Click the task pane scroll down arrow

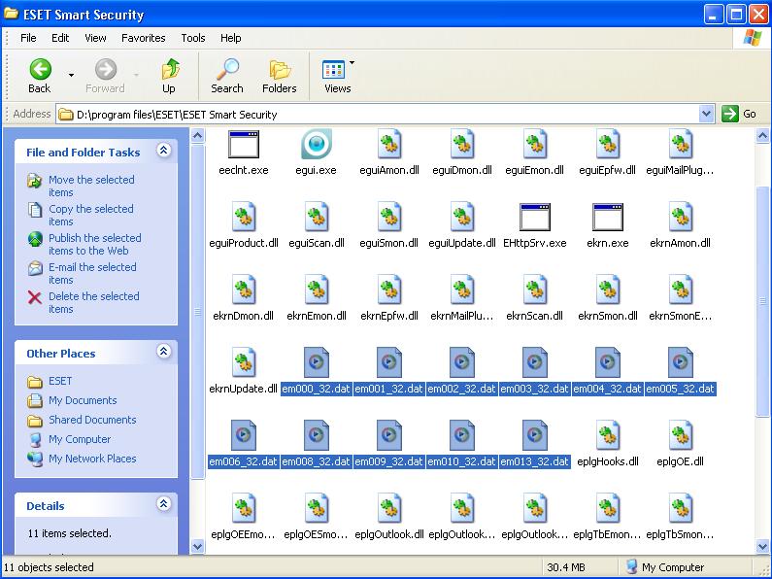(x=197, y=546)
